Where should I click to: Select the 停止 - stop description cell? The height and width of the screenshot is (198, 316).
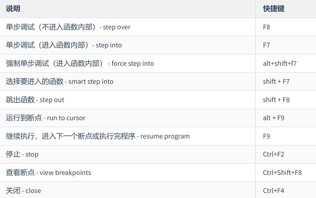point(22,154)
